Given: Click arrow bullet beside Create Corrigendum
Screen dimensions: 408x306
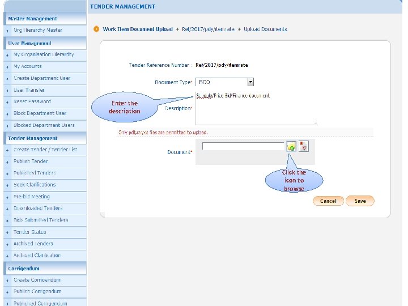Looking at the screenshot, I should pyautogui.click(x=7, y=280).
